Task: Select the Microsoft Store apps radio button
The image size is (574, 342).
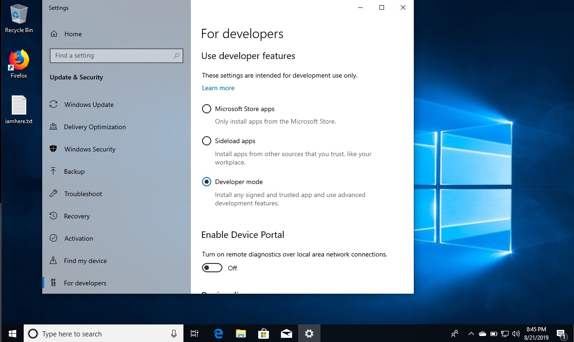Action: [207, 109]
